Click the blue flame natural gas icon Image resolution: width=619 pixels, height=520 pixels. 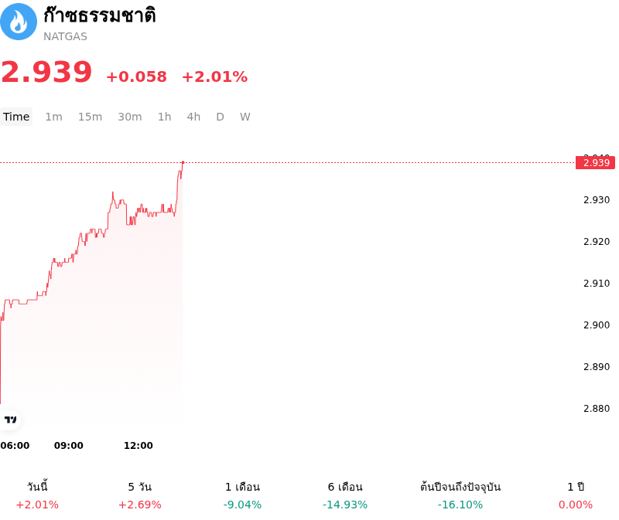pyautogui.click(x=19, y=22)
